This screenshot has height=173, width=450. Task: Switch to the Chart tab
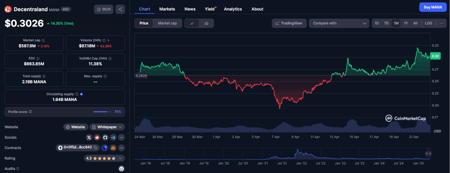coord(144,9)
